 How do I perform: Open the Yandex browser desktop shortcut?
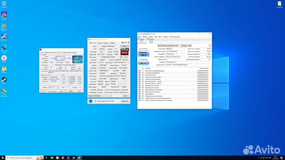tap(4, 58)
